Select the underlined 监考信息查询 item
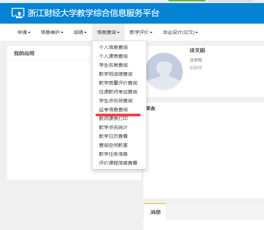The width and height of the screenshot is (264, 230). point(113,110)
